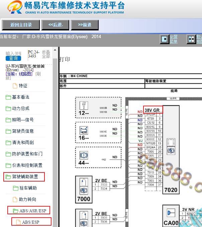The height and width of the screenshot is (227, 202).
Task: Go back with the <<后退 button
Action: click(x=55, y=25)
